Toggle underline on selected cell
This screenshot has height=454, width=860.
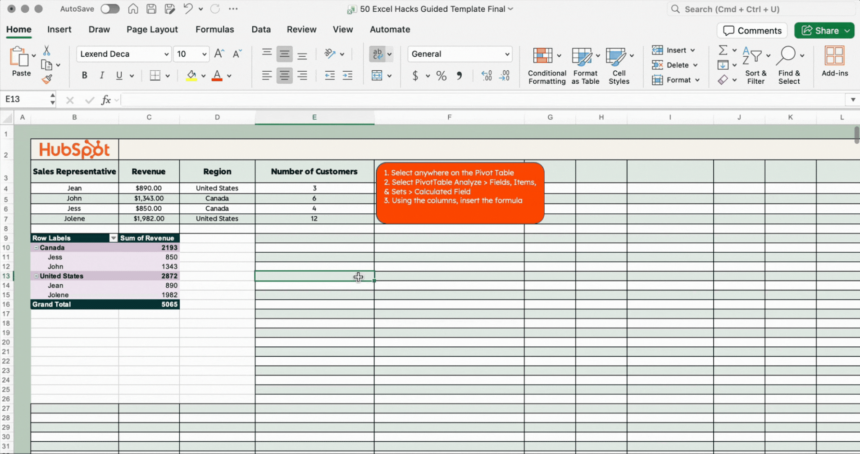pos(118,75)
